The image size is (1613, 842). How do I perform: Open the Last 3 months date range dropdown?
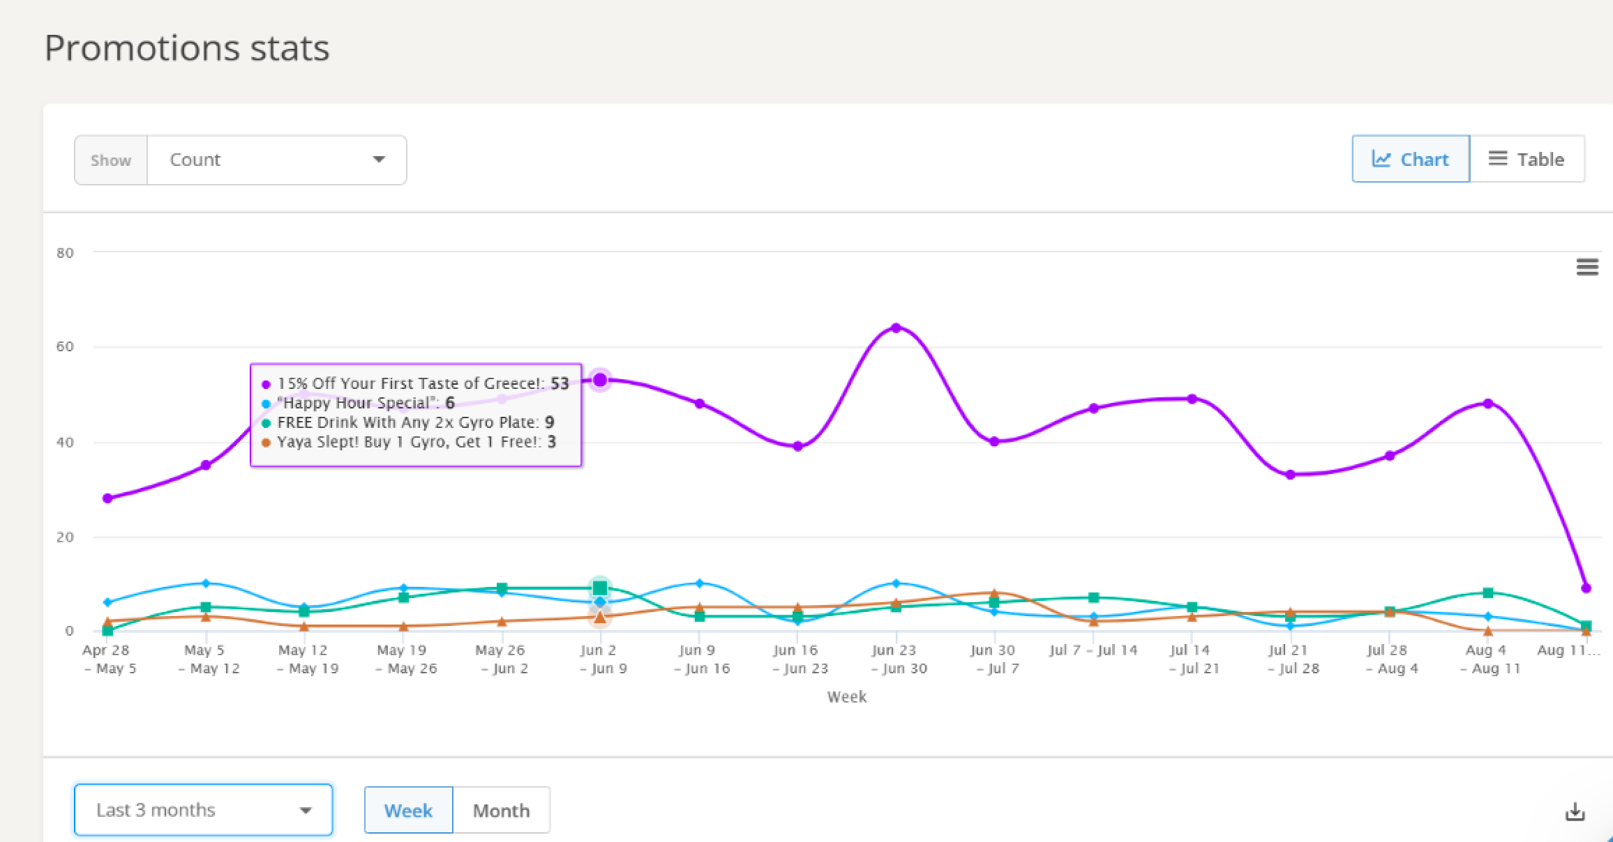pos(203,809)
